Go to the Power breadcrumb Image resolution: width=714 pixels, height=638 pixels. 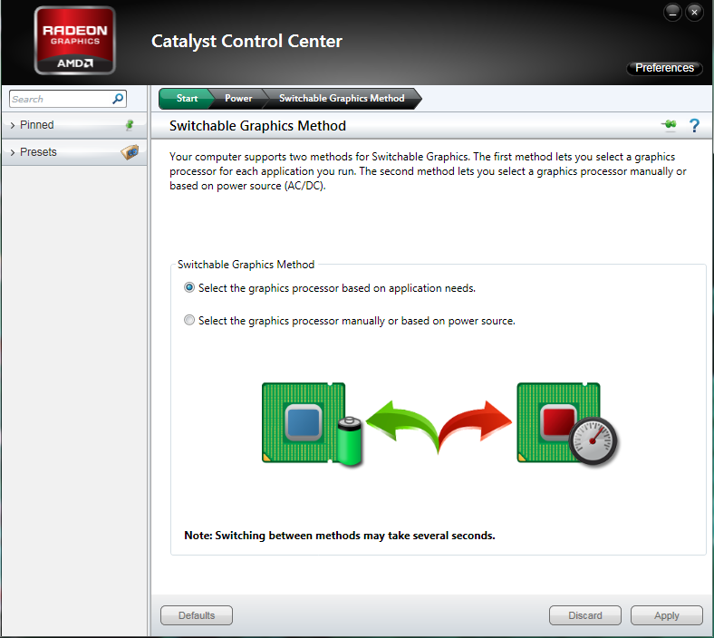click(x=238, y=99)
